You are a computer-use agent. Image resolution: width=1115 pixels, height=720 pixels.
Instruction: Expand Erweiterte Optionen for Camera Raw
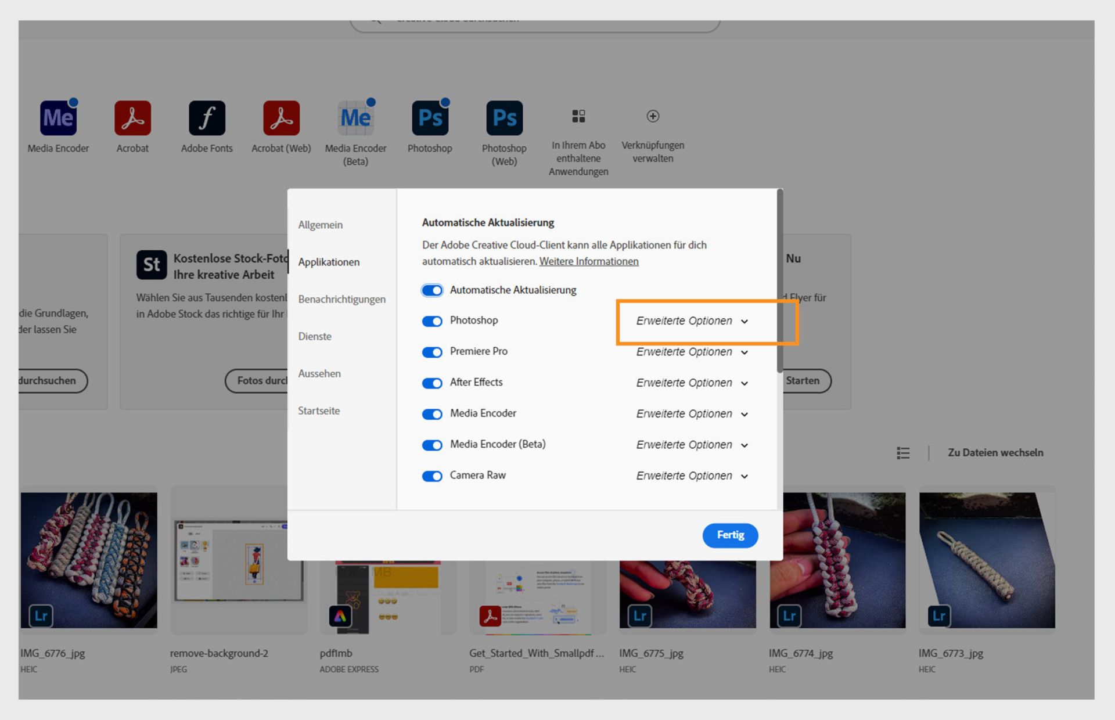[692, 476]
